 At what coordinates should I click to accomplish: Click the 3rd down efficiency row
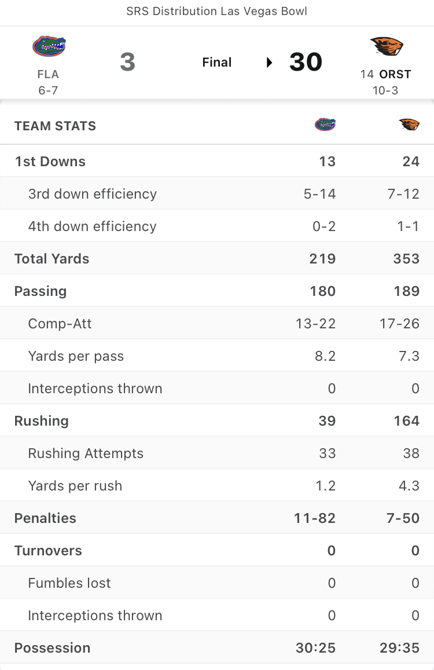coord(217,193)
